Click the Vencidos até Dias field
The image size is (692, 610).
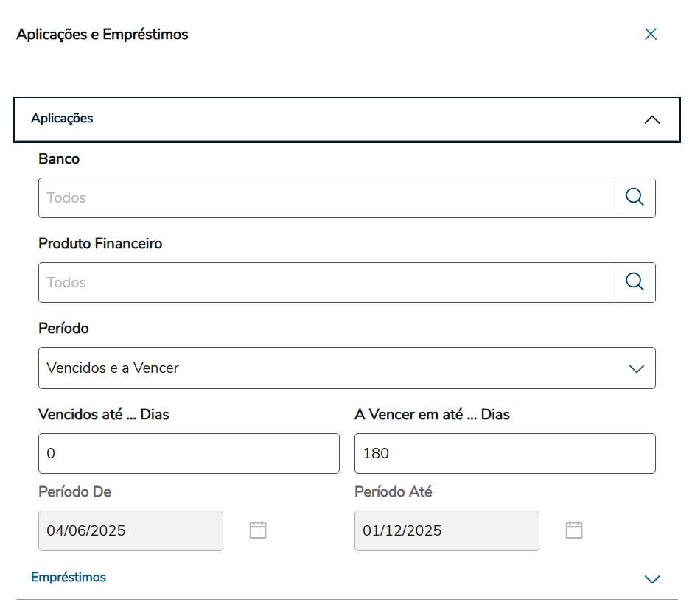tap(189, 453)
